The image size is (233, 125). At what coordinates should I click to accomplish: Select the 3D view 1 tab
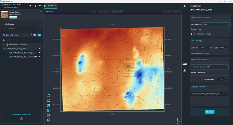point(49,12)
